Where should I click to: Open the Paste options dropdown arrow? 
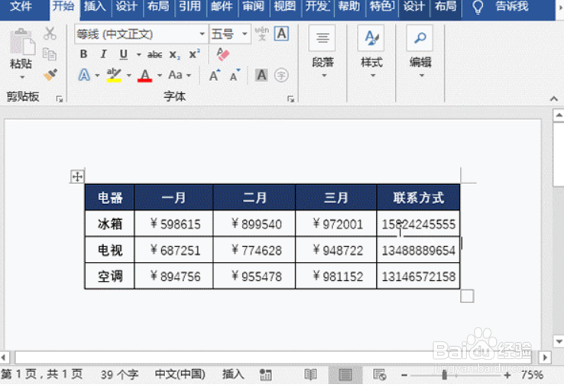click(x=22, y=77)
